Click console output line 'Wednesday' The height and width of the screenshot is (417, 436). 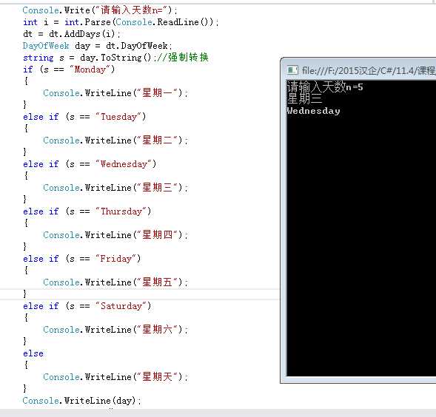coord(313,111)
